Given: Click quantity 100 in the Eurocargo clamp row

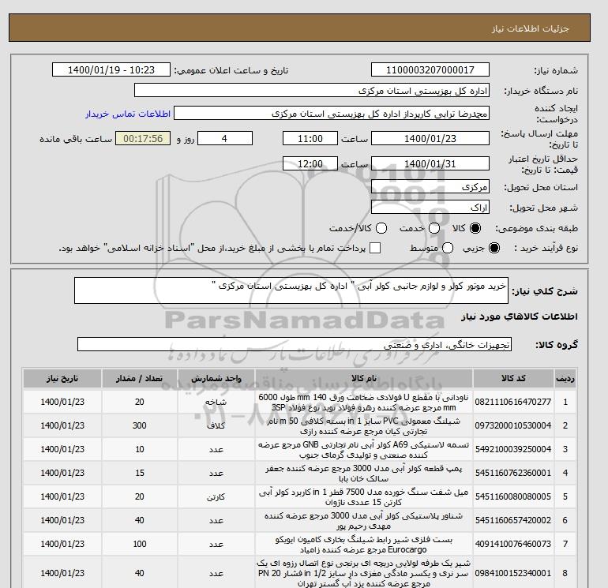Looking at the screenshot, I should pos(140,544).
